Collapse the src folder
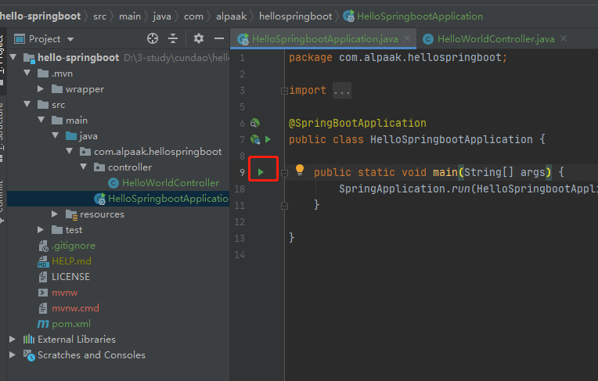Image resolution: width=598 pixels, height=381 pixels. tap(27, 104)
